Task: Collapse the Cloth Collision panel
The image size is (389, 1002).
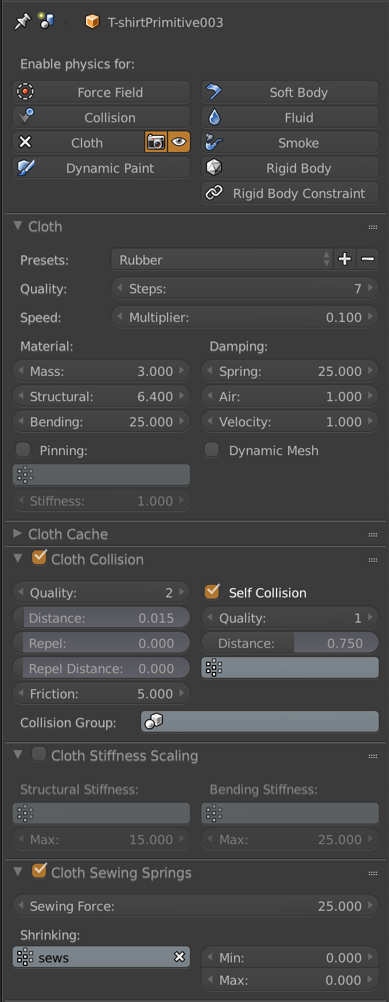Action: (17, 559)
